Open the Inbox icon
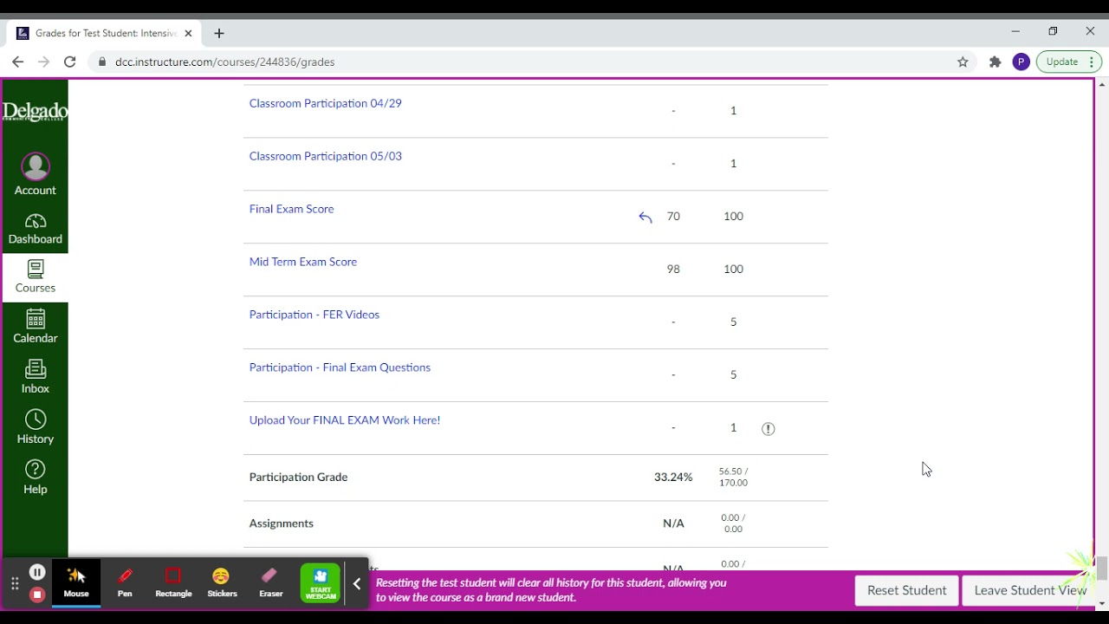The height and width of the screenshot is (624, 1109). pos(36,368)
